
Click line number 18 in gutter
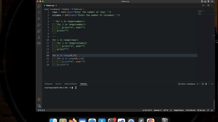point(48,65)
